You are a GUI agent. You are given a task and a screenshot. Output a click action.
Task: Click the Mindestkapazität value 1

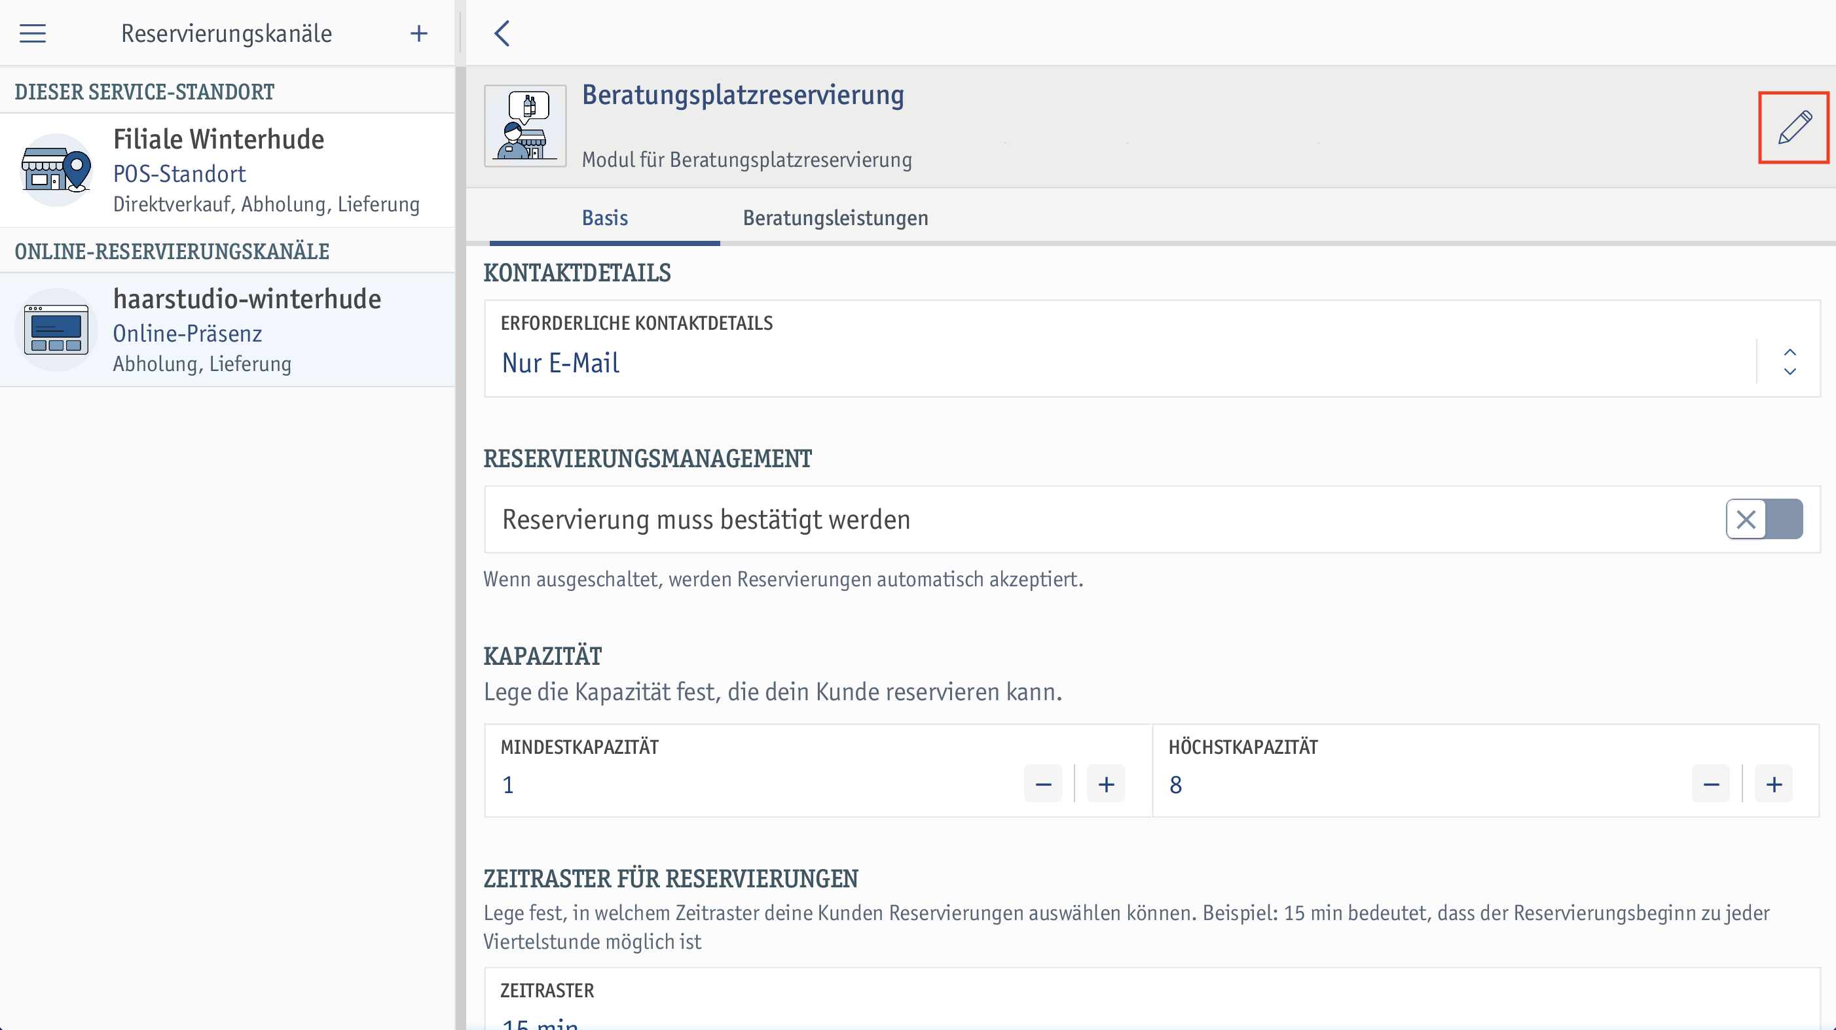[x=508, y=785]
